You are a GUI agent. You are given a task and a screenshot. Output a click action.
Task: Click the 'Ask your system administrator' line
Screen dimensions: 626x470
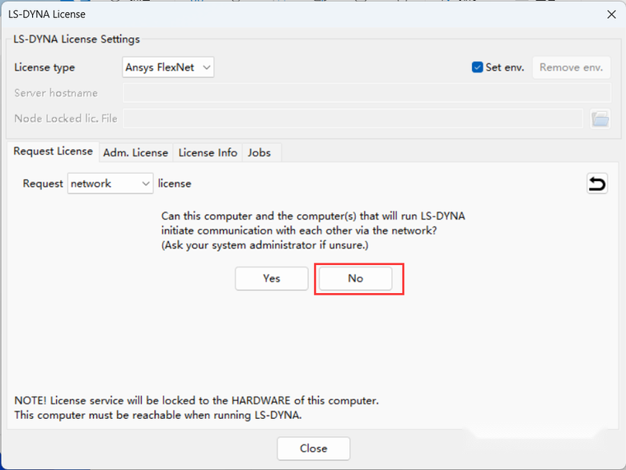(264, 245)
